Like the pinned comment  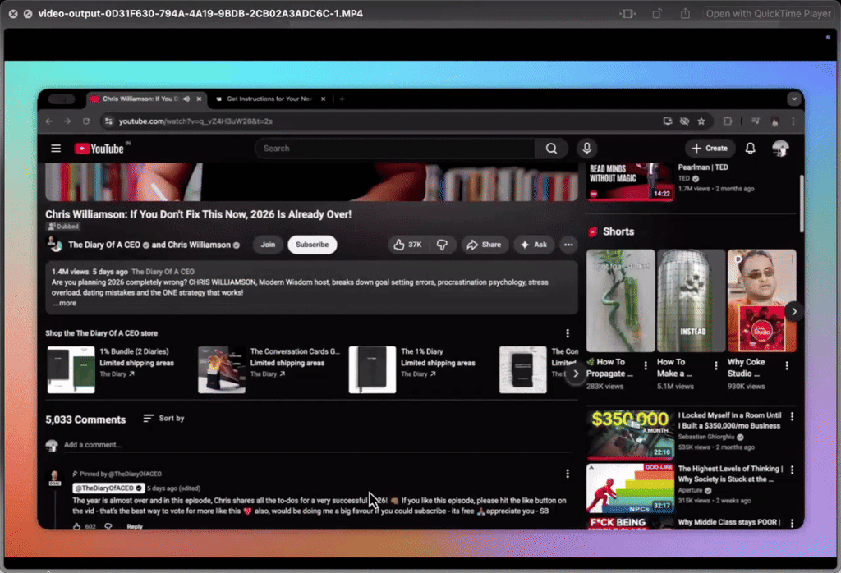point(76,526)
